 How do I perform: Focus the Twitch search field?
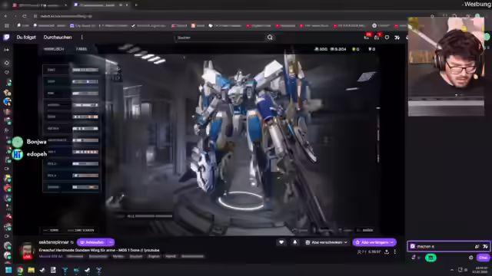[x=220, y=38]
